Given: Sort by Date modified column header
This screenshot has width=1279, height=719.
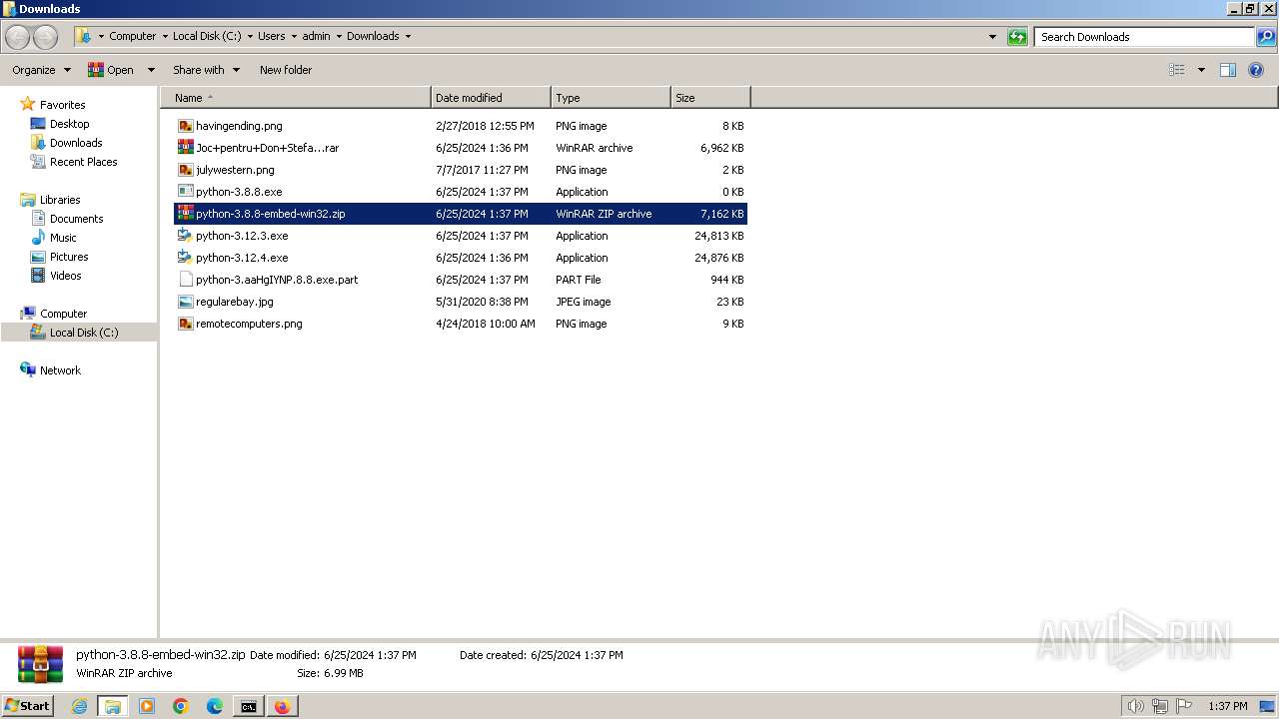Looking at the screenshot, I should click(x=491, y=98).
